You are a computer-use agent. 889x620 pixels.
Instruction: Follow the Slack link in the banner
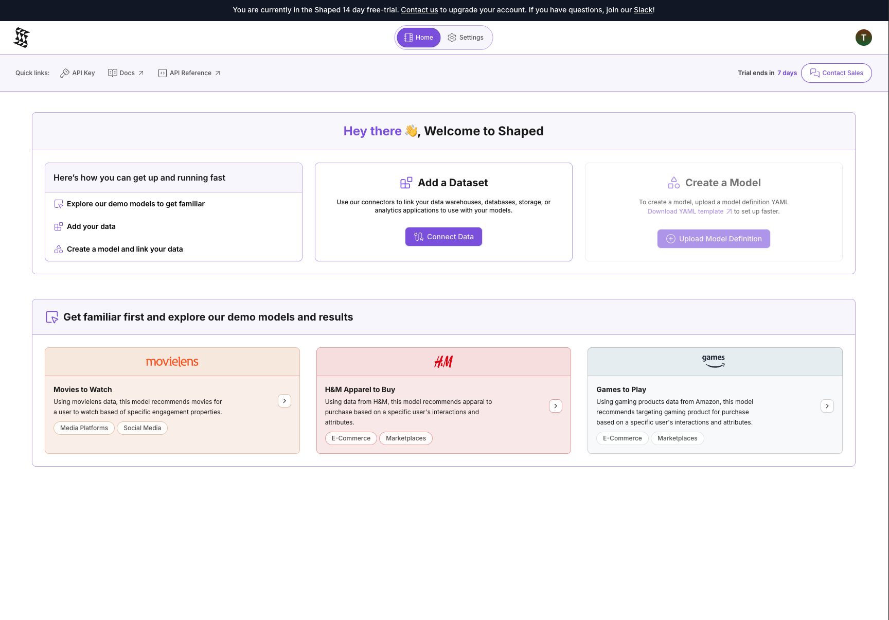[x=643, y=10]
